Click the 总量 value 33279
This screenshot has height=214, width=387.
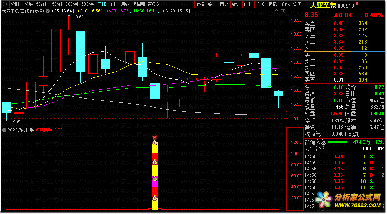(377, 107)
